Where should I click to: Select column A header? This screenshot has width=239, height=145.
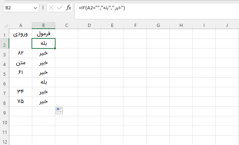pyautogui.click(x=21, y=25)
